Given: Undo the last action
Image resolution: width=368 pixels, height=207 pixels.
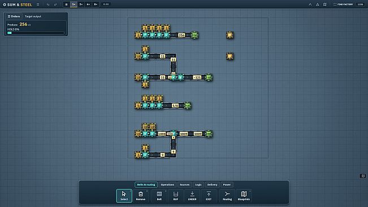Looking at the screenshot, I should pyautogui.click(x=48, y=5).
